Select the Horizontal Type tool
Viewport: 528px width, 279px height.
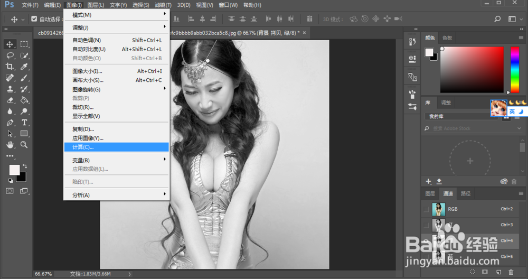pos(24,123)
